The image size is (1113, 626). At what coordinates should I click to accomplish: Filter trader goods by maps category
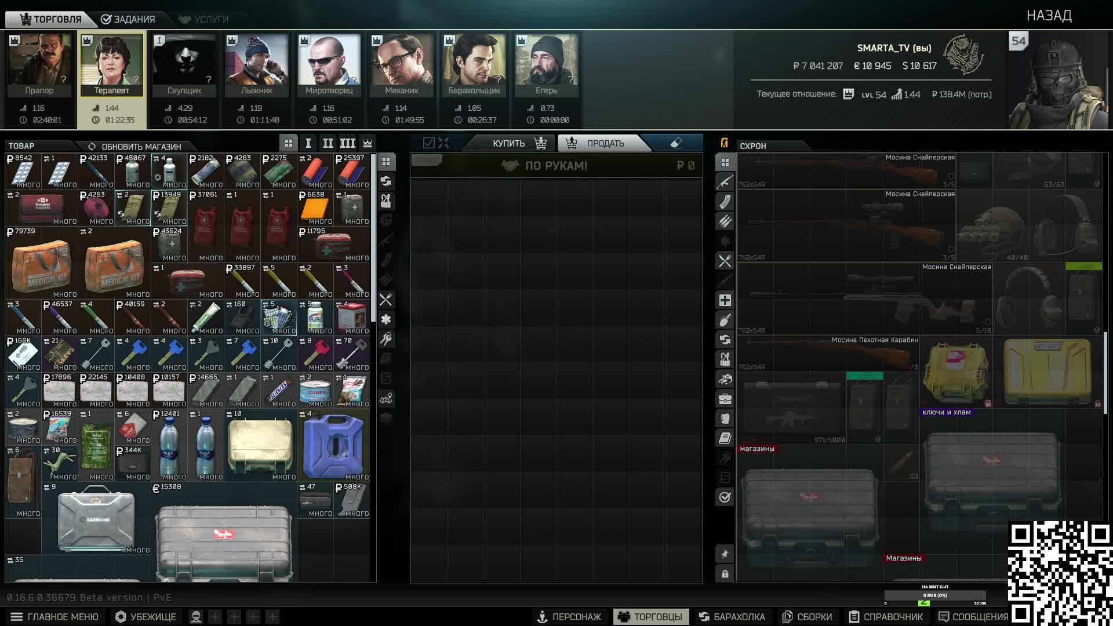(386, 398)
